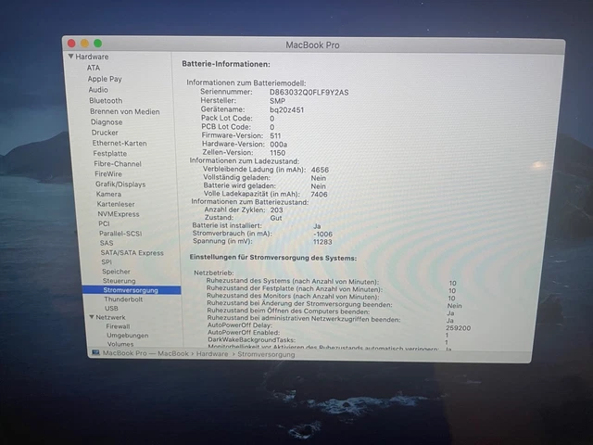
Task: Click 'MacBook Pro — MacBook' in path bar
Action: (145, 353)
